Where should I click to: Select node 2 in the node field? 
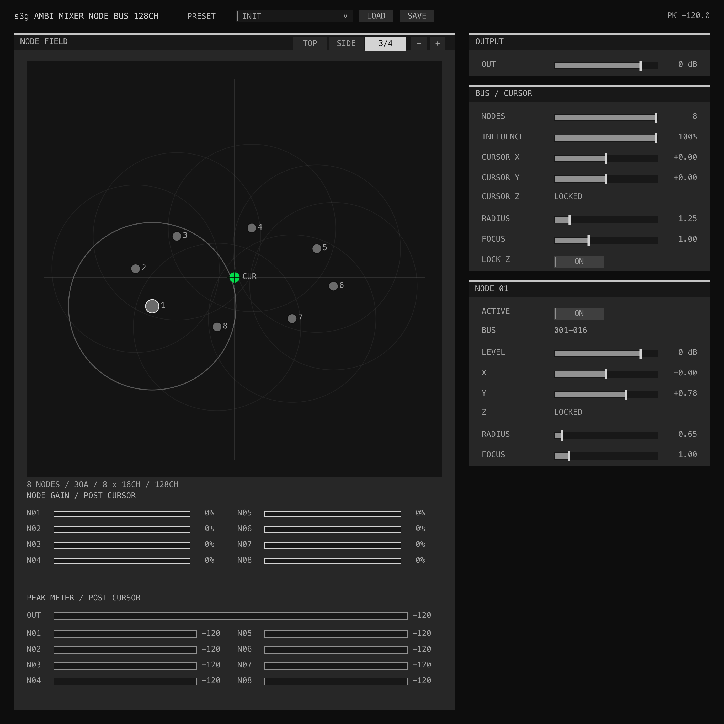[x=136, y=269]
